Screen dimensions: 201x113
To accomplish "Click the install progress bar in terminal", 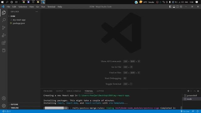I will [x=56, y=108].
